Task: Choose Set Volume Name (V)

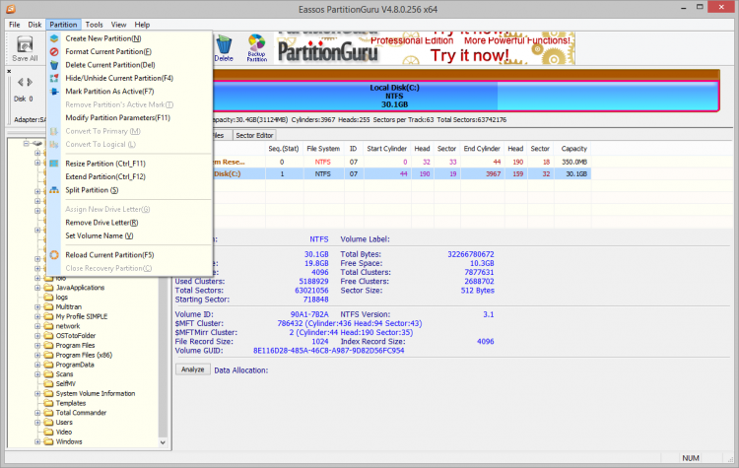Action: [100, 235]
